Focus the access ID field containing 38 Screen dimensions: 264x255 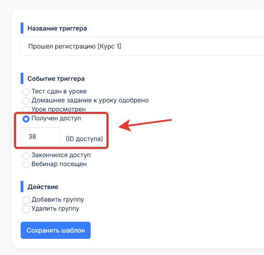[x=41, y=136]
